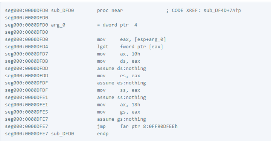Follow the sub_DF4D+7A code cross-reference
Screen dimensions: 271x141
coord(222,10)
